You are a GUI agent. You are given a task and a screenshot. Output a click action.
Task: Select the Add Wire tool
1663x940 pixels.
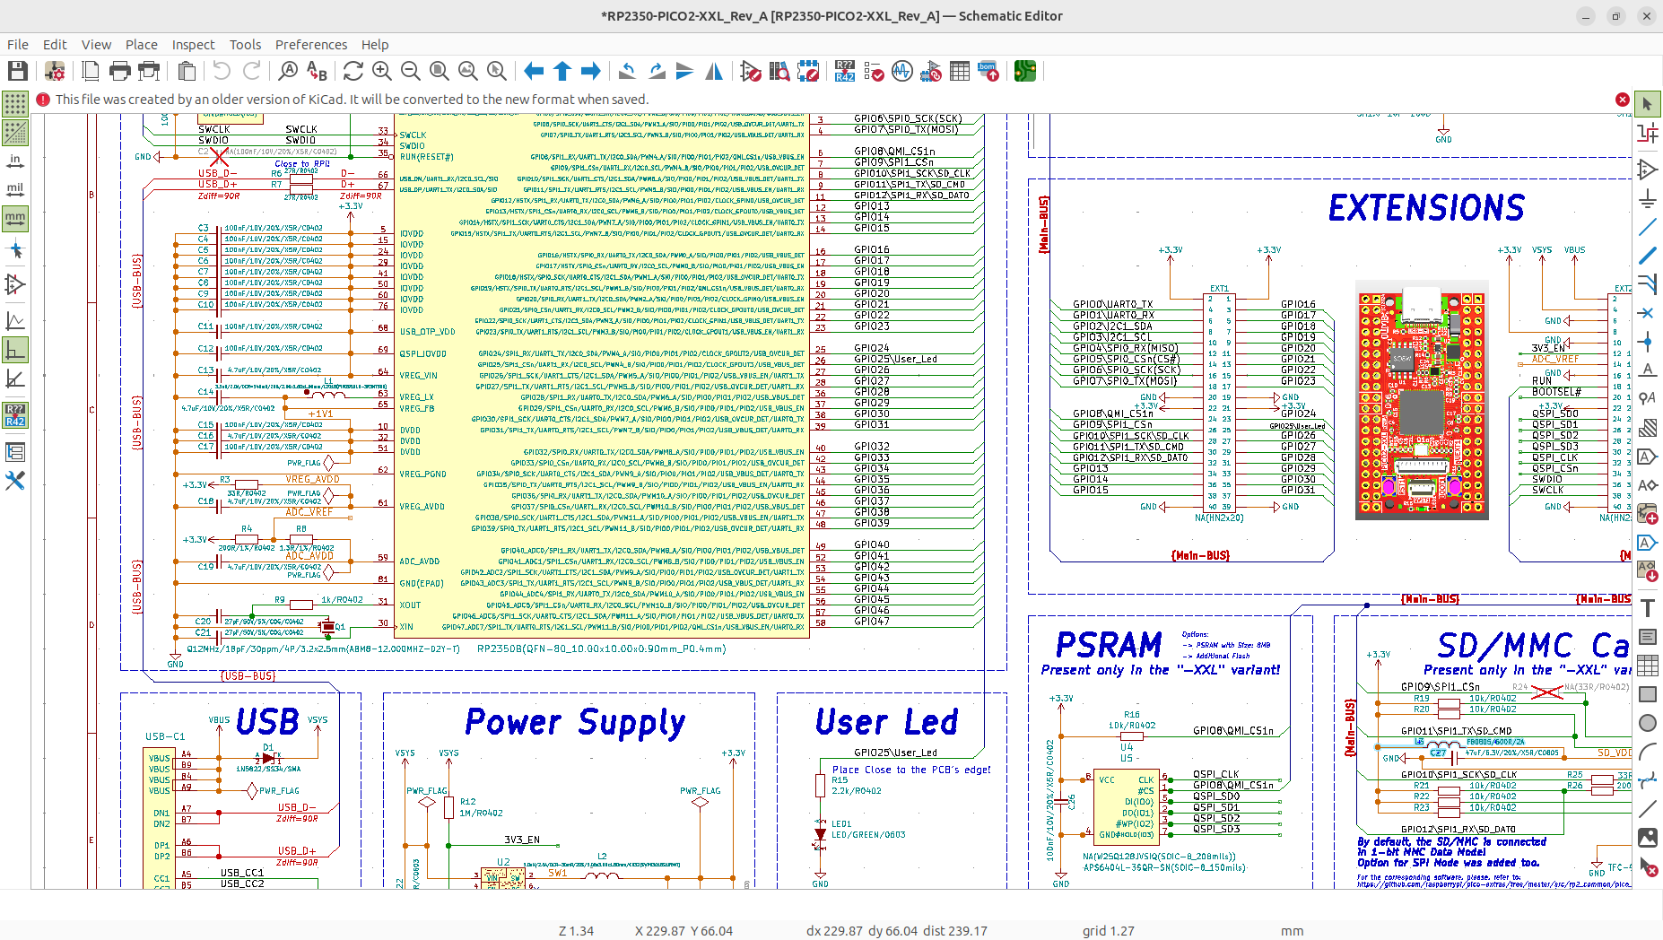click(x=1648, y=227)
